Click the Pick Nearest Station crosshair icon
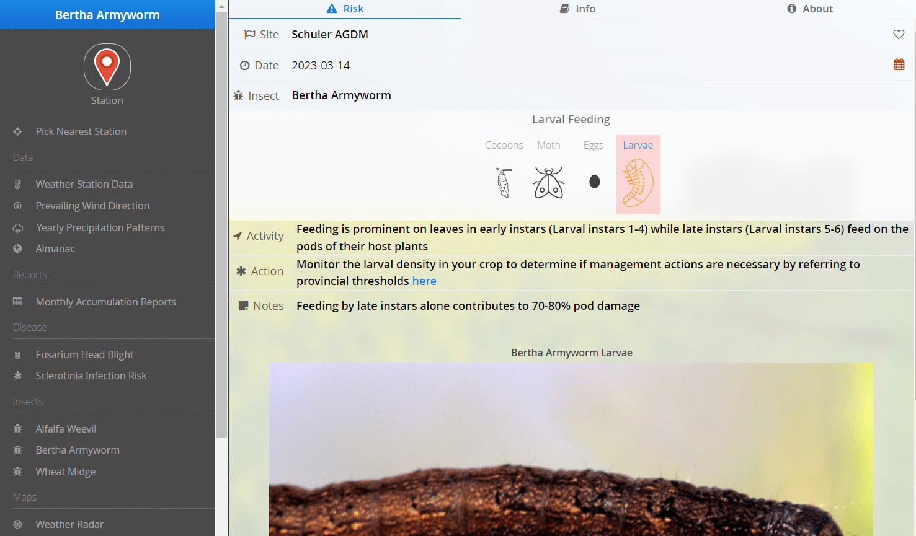The height and width of the screenshot is (536, 916). pos(17,131)
